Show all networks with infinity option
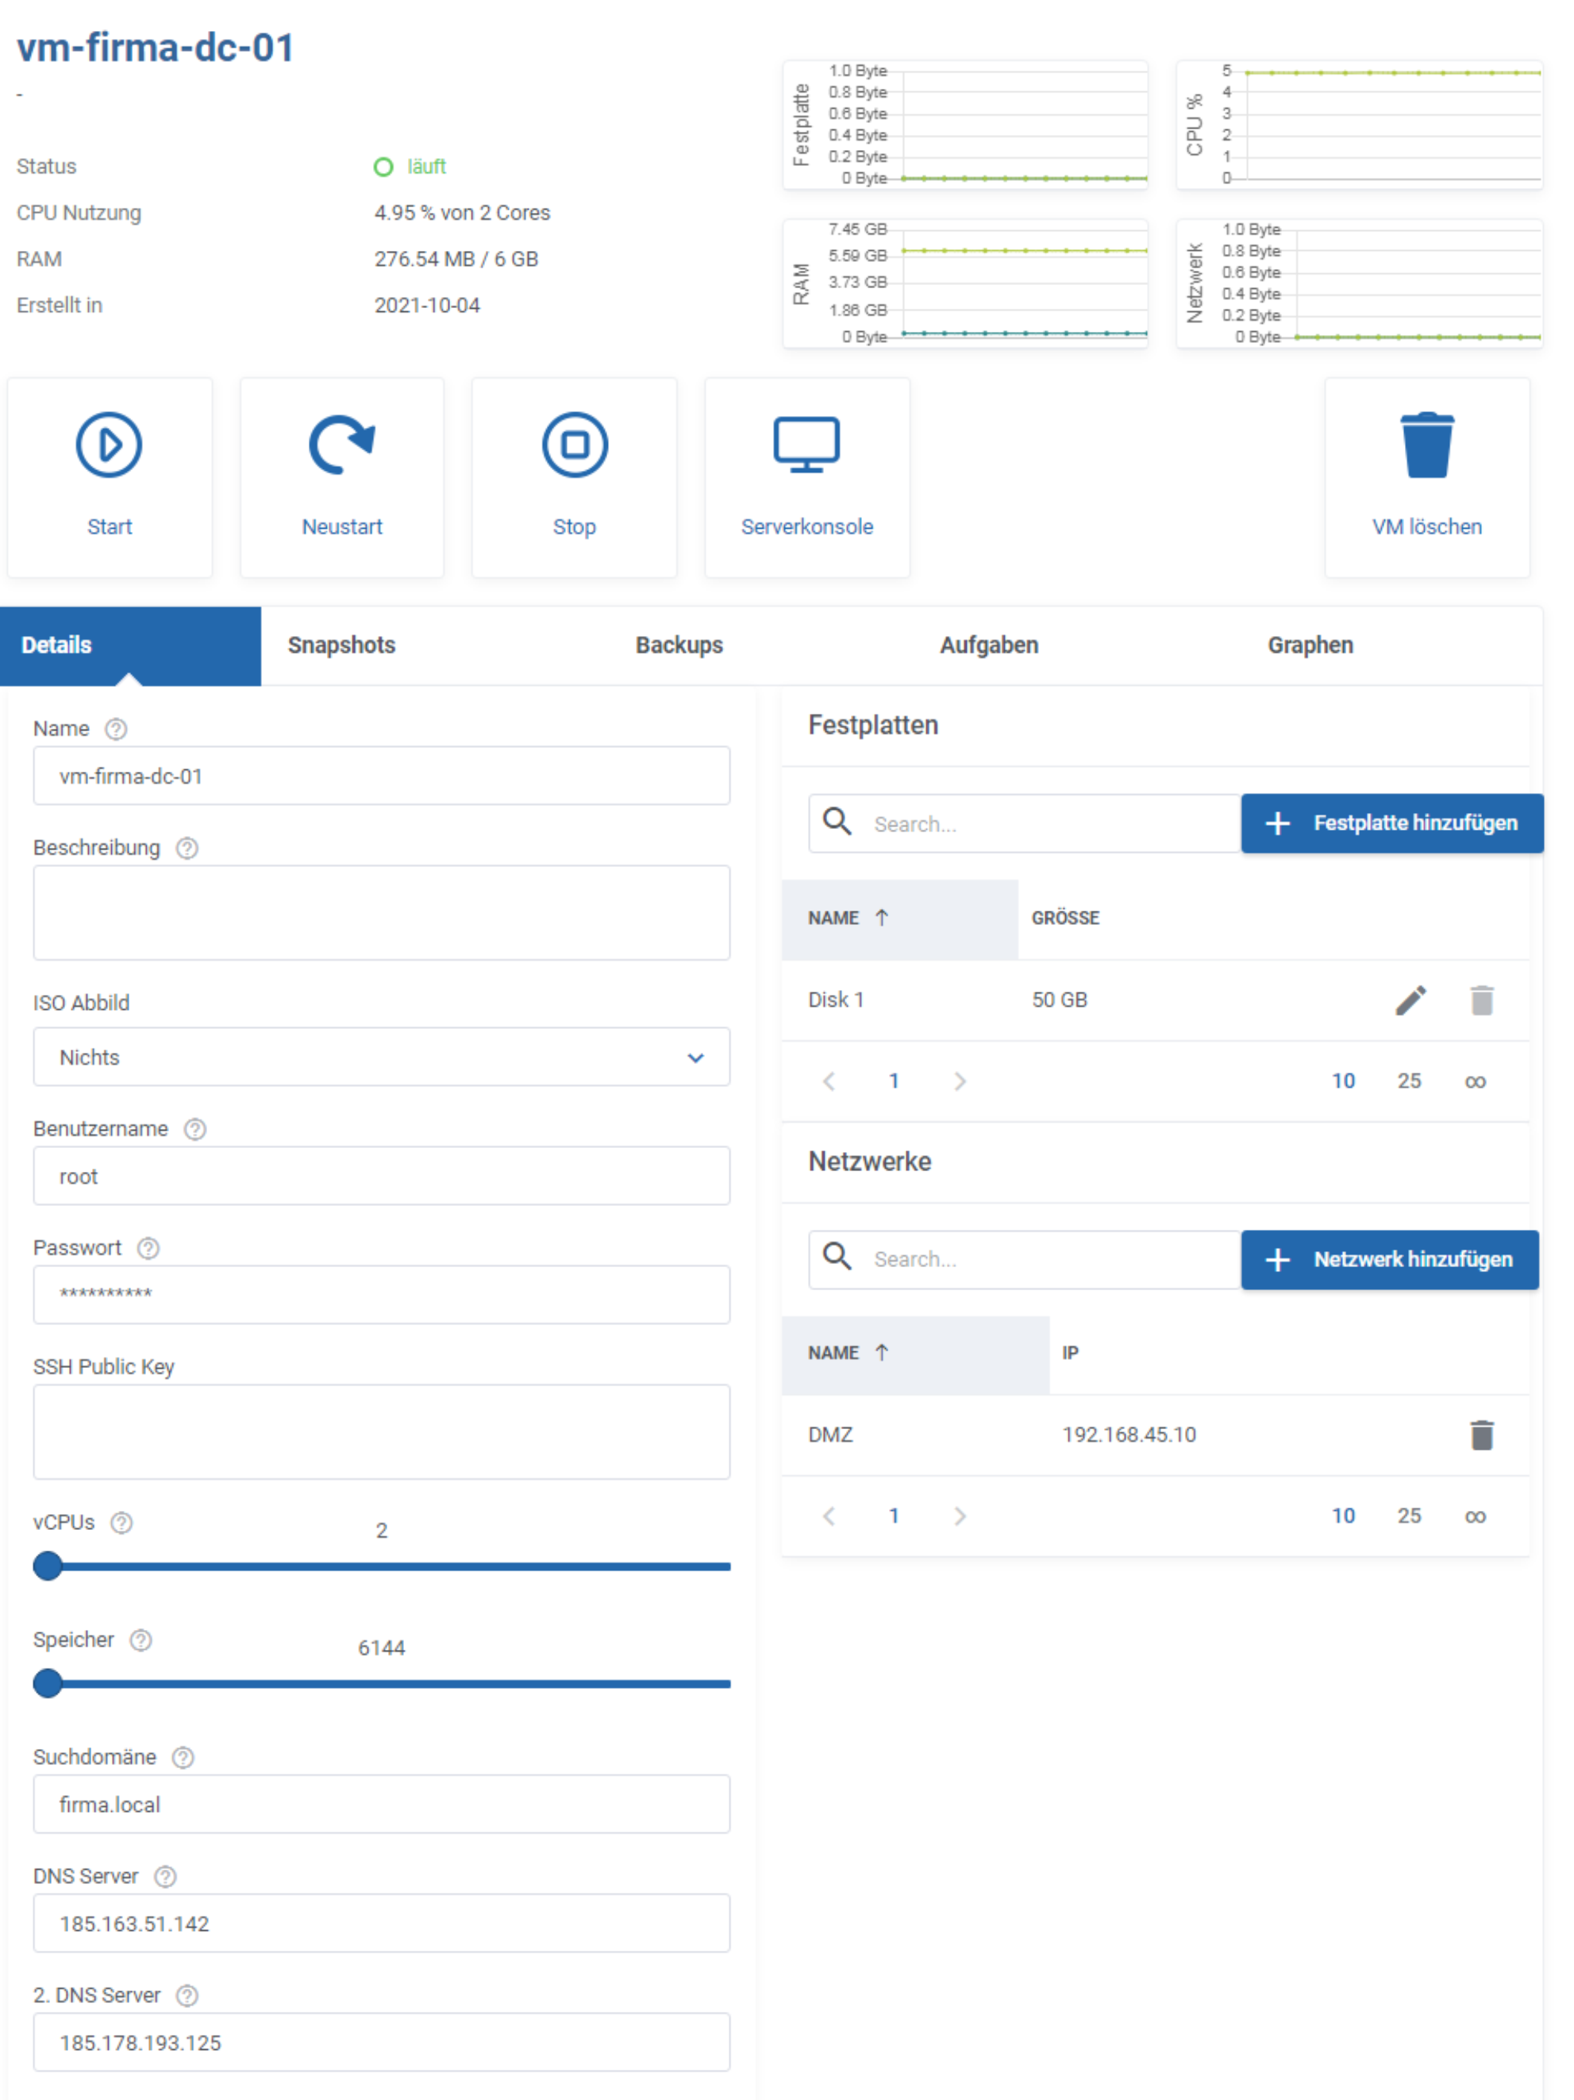This screenshot has width=1574, height=2100. pos(1474,1516)
